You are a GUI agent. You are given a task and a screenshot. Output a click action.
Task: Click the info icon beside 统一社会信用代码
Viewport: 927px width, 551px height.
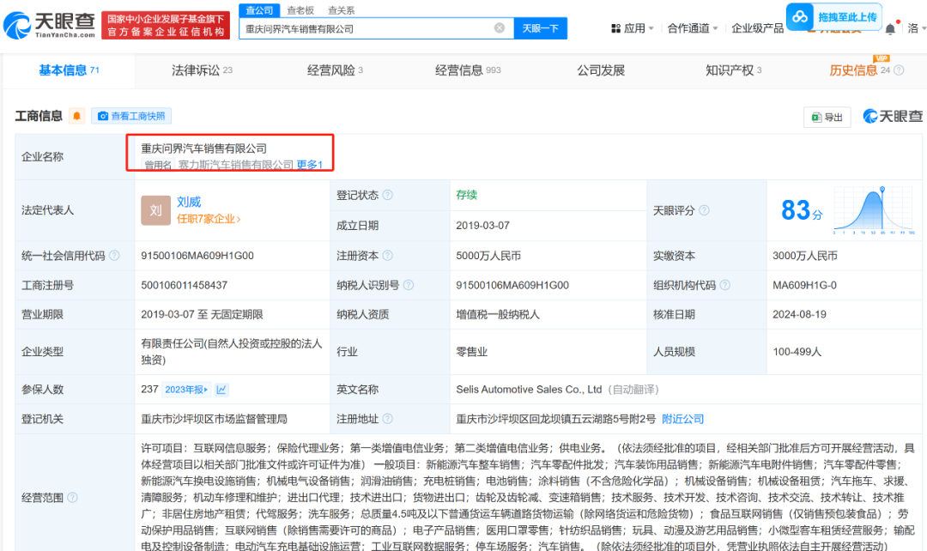114,256
